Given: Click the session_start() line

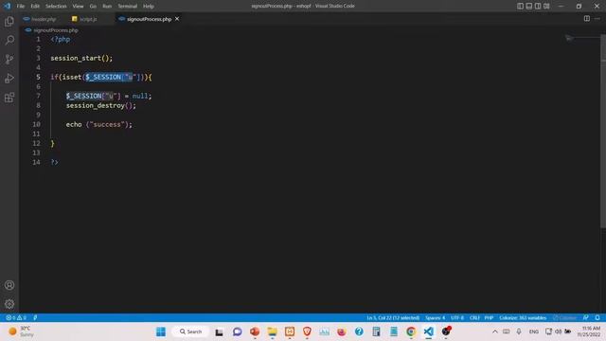Looking at the screenshot, I should point(81,59).
